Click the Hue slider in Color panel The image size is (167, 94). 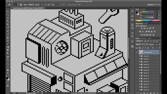pos(148,12)
